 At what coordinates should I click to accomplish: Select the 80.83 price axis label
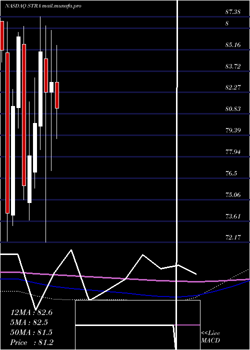pos(233,109)
